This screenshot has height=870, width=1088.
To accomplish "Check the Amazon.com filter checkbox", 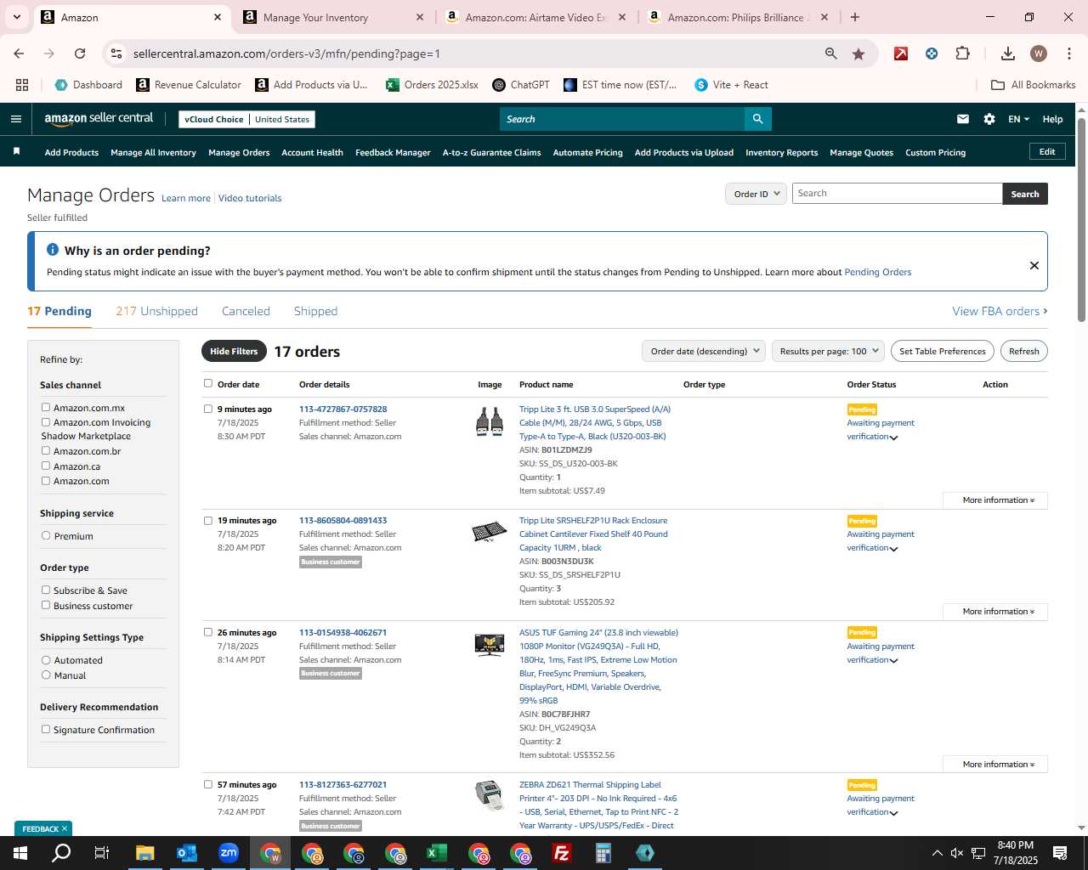I will coord(46,480).
